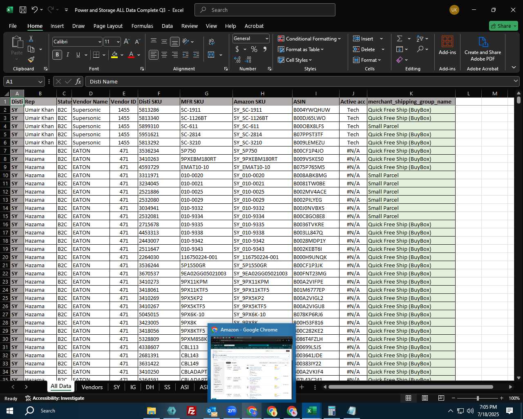523x419 pixels.
Task: Toggle Wrap Text
Action: pyautogui.click(x=212, y=41)
